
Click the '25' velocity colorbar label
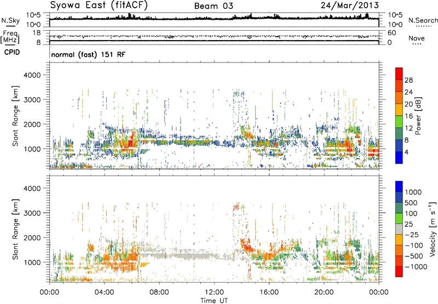tap(408, 224)
